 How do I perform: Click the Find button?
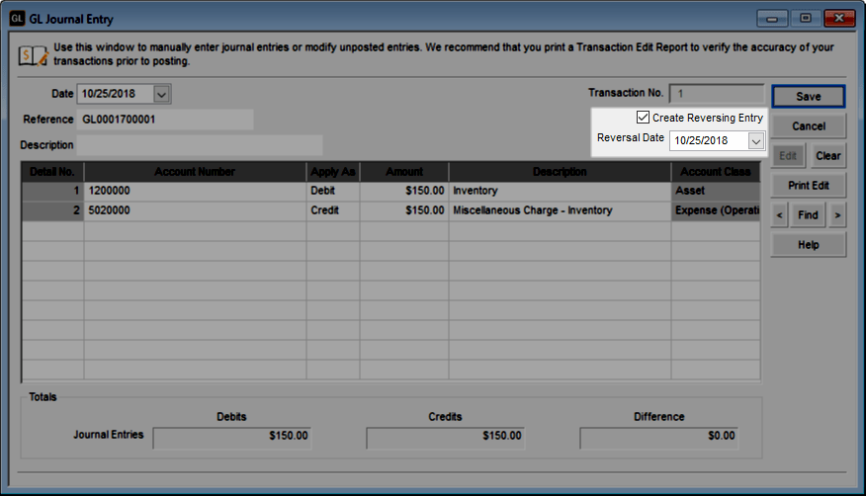click(x=808, y=215)
